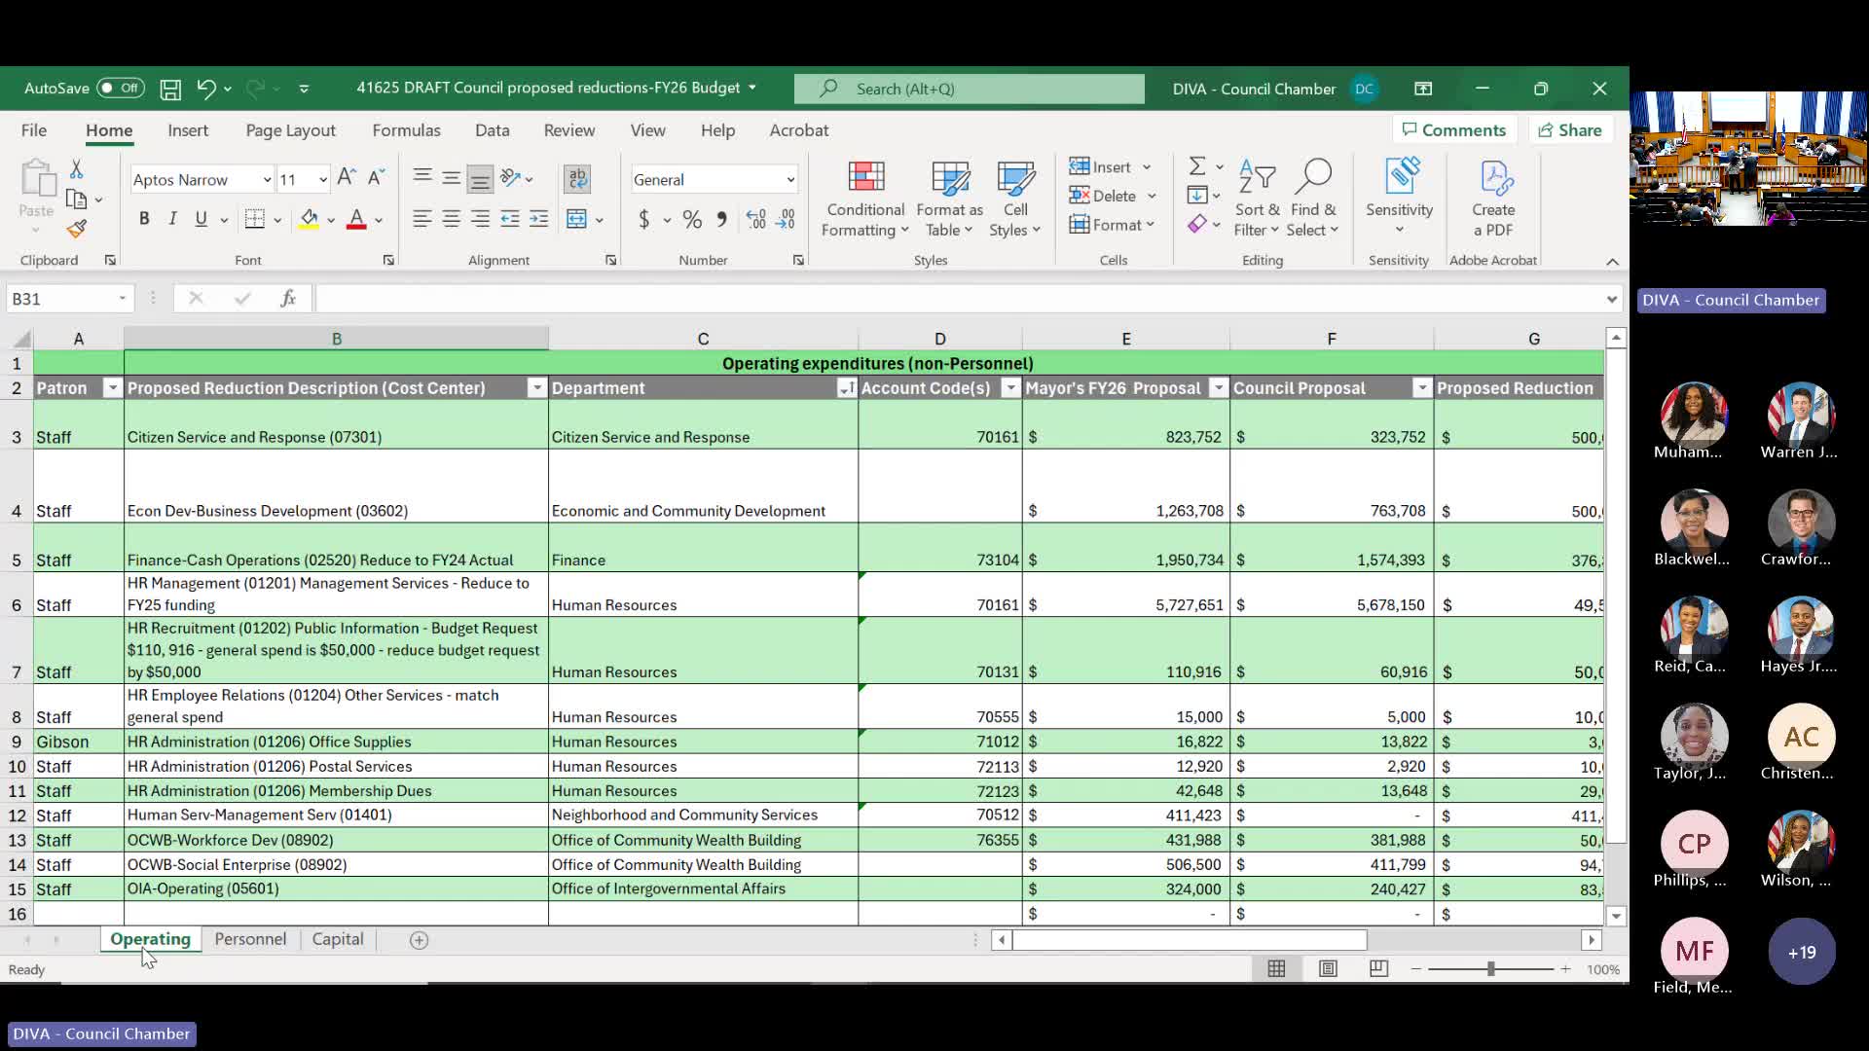
Task: Click the Comments button
Action: [1453, 130]
